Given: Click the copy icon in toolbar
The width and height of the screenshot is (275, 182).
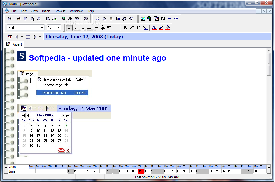Looking at the screenshot, I should (x=104, y=19).
